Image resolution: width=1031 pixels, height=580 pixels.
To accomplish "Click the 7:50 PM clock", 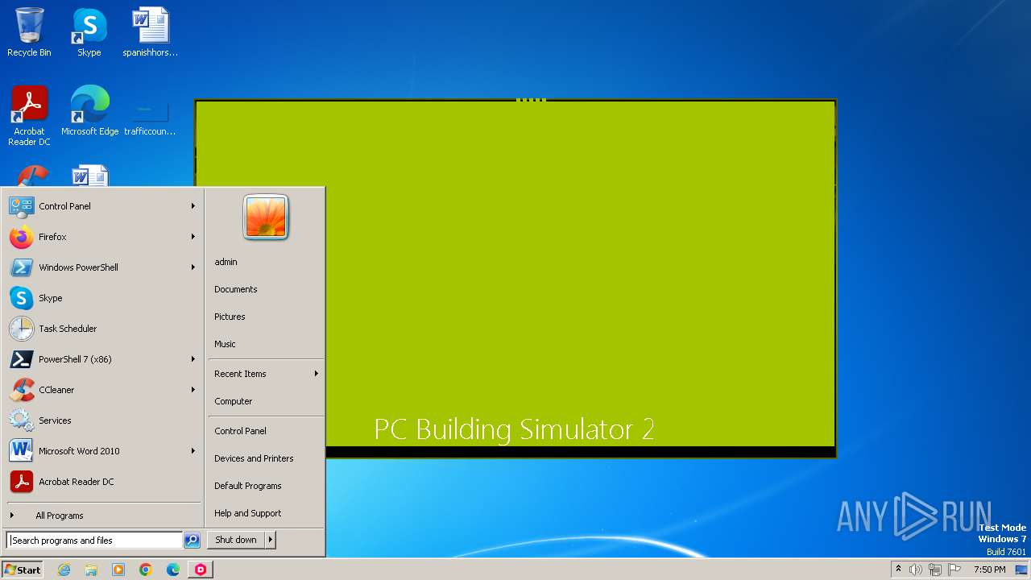I will [990, 570].
